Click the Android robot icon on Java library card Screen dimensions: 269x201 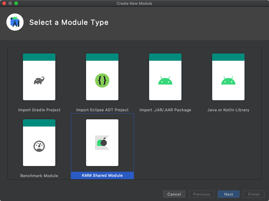[x=228, y=80]
